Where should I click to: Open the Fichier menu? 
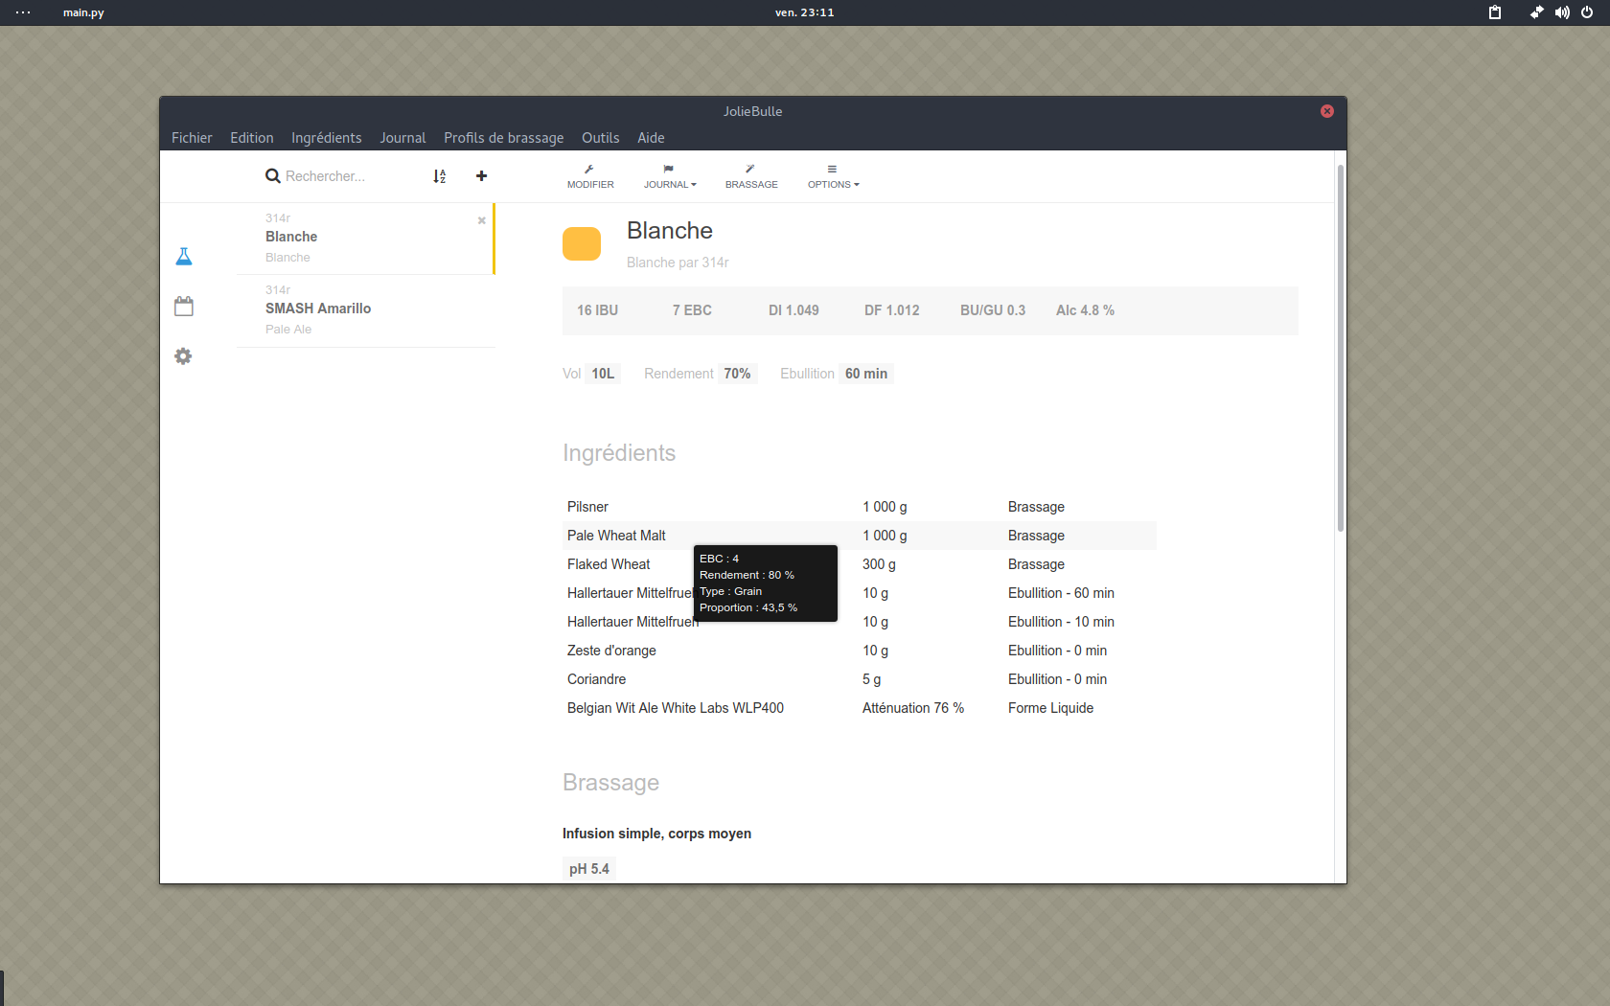coord(192,138)
